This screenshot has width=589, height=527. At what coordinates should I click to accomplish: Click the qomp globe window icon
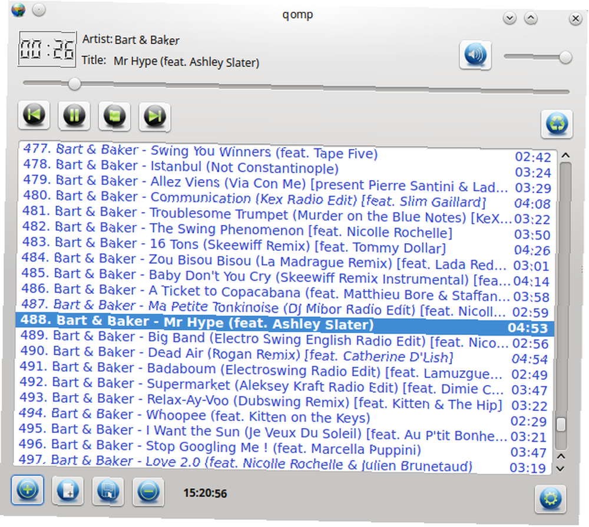18,10
